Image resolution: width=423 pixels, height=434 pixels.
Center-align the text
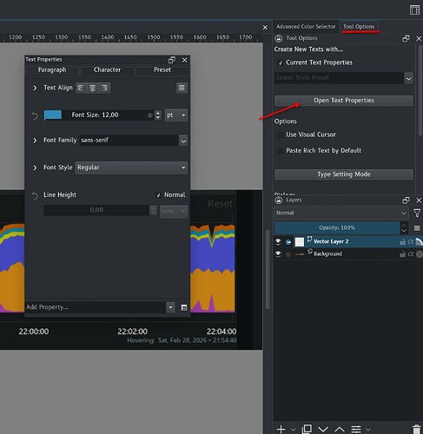pos(93,88)
